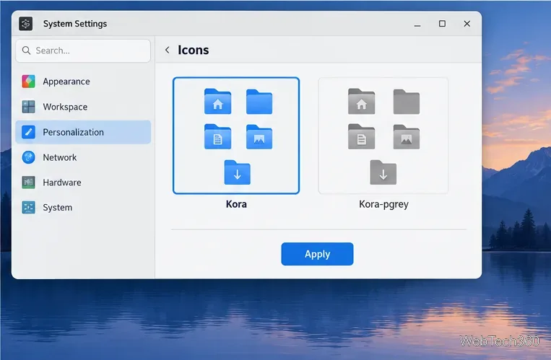Open the Hardware settings category

83,183
